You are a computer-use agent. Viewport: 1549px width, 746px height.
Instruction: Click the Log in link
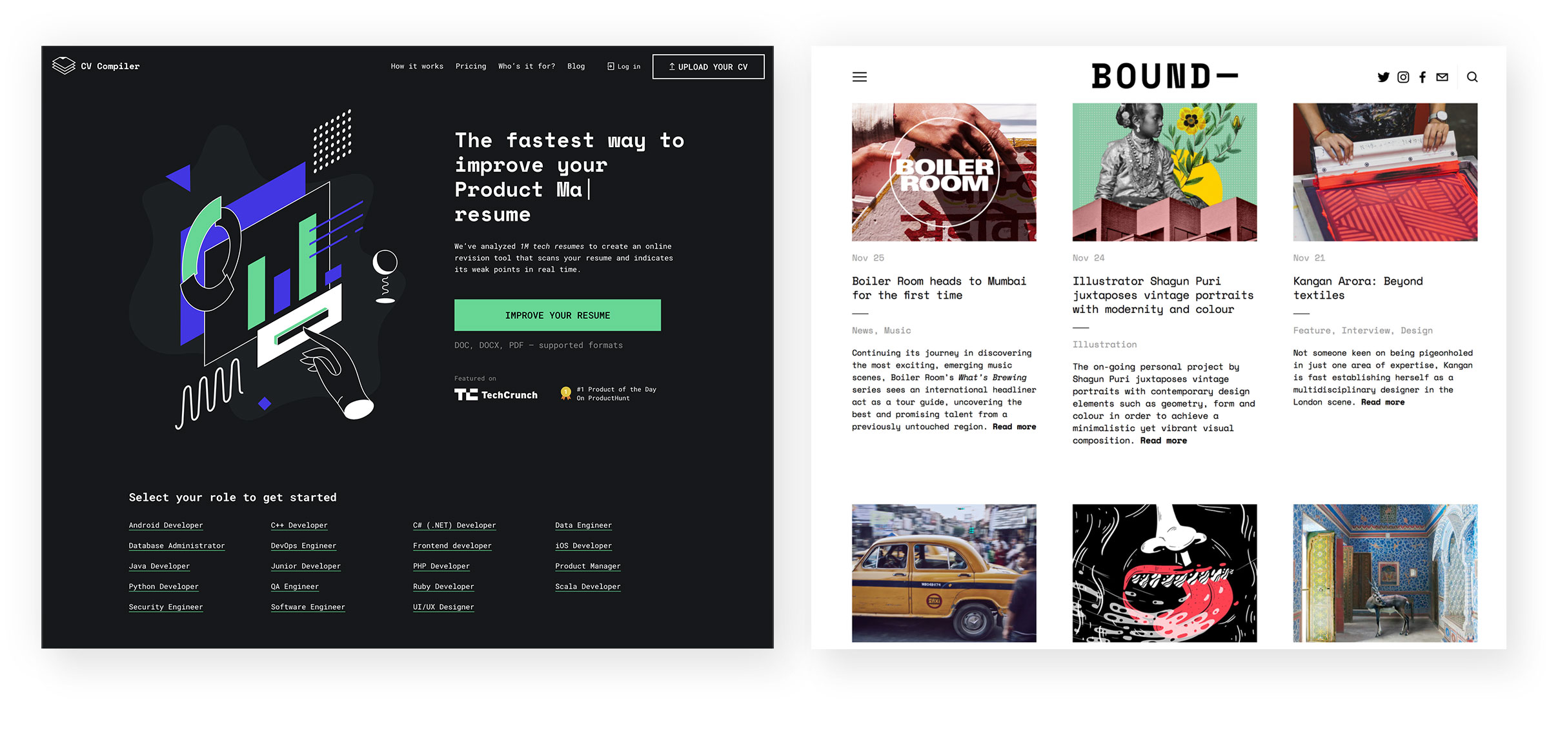(623, 66)
